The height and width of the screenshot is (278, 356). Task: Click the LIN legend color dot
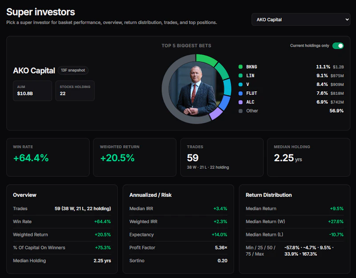click(x=240, y=75)
